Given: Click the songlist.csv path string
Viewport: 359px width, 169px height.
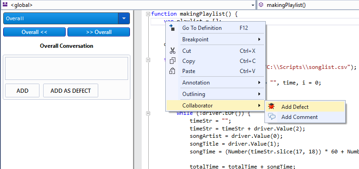Looking at the screenshot, I should pyautogui.click(x=309, y=67).
